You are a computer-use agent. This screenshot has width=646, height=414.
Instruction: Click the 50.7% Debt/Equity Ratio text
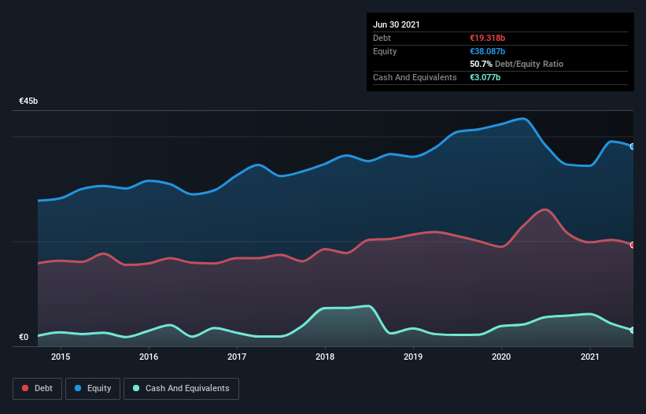point(517,64)
